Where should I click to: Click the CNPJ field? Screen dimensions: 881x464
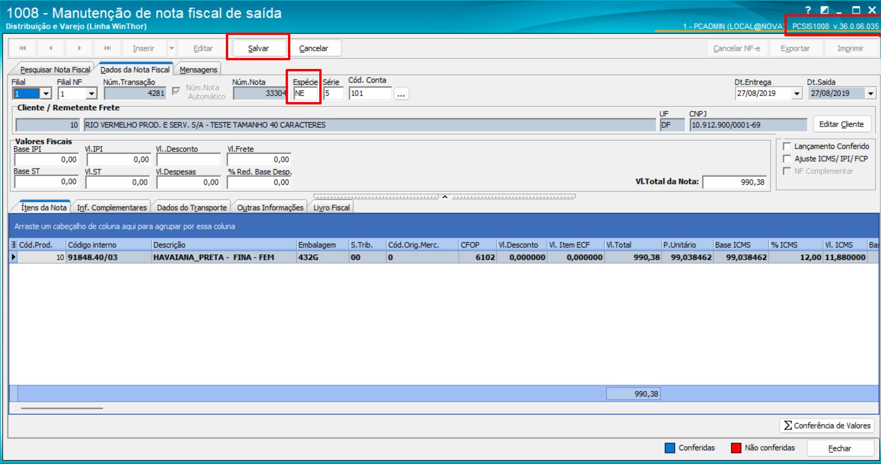[748, 125]
